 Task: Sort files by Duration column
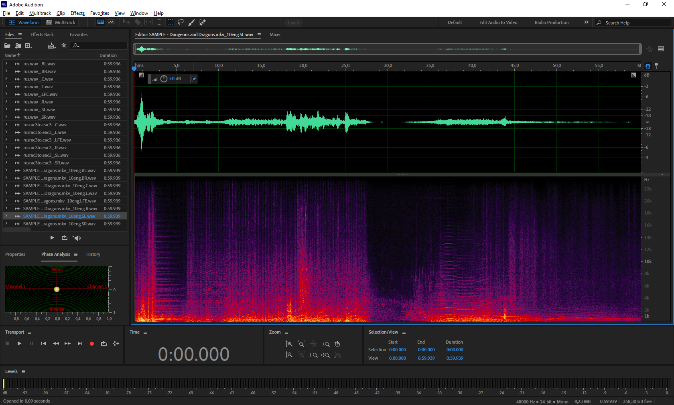click(x=108, y=55)
